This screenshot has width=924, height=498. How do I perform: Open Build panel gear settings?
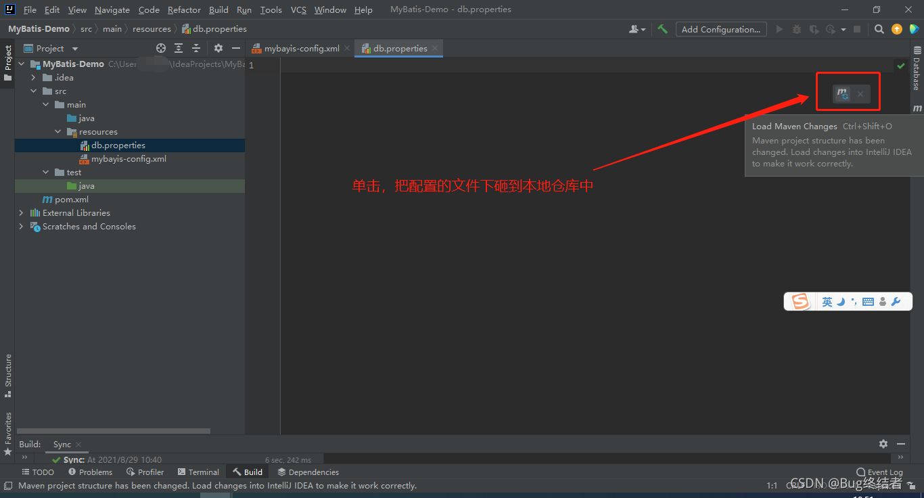(x=883, y=444)
